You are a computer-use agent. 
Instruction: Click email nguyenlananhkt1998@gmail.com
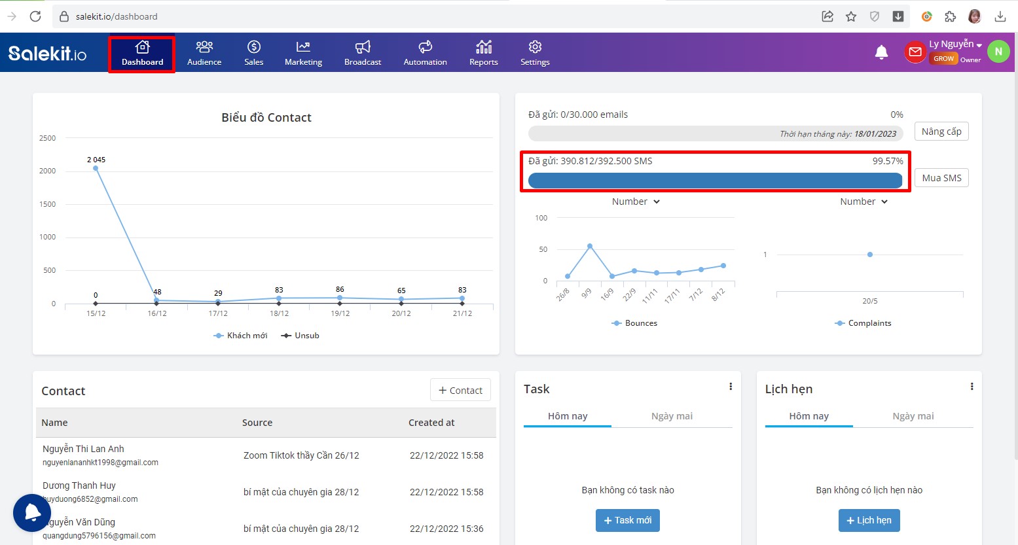[100, 463]
